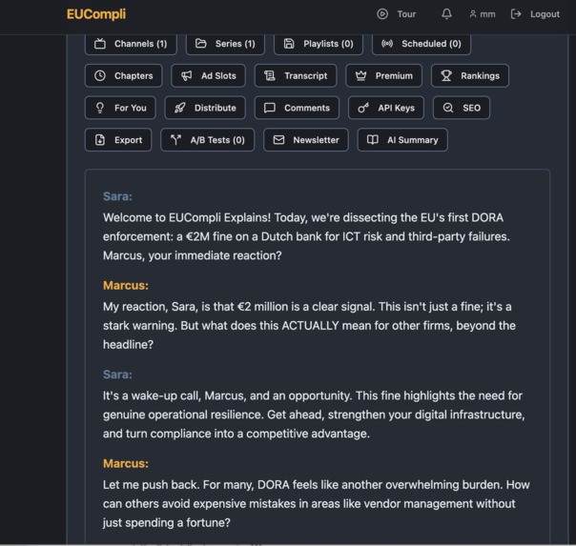Viewport: 576px width, 546px height.
Task: Open the Chapters section
Action: click(x=123, y=75)
